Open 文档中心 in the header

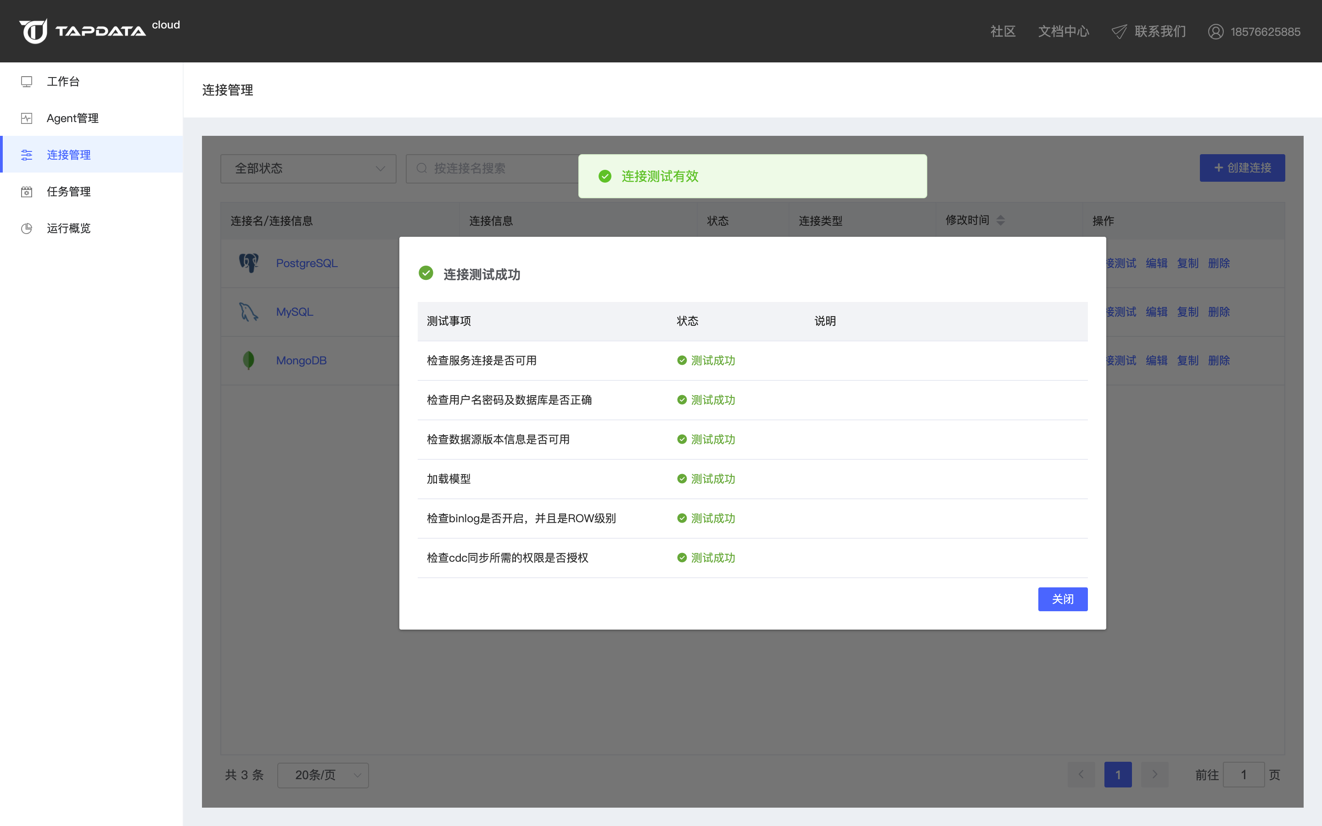pyautogui.click(x=1063, y=32)
